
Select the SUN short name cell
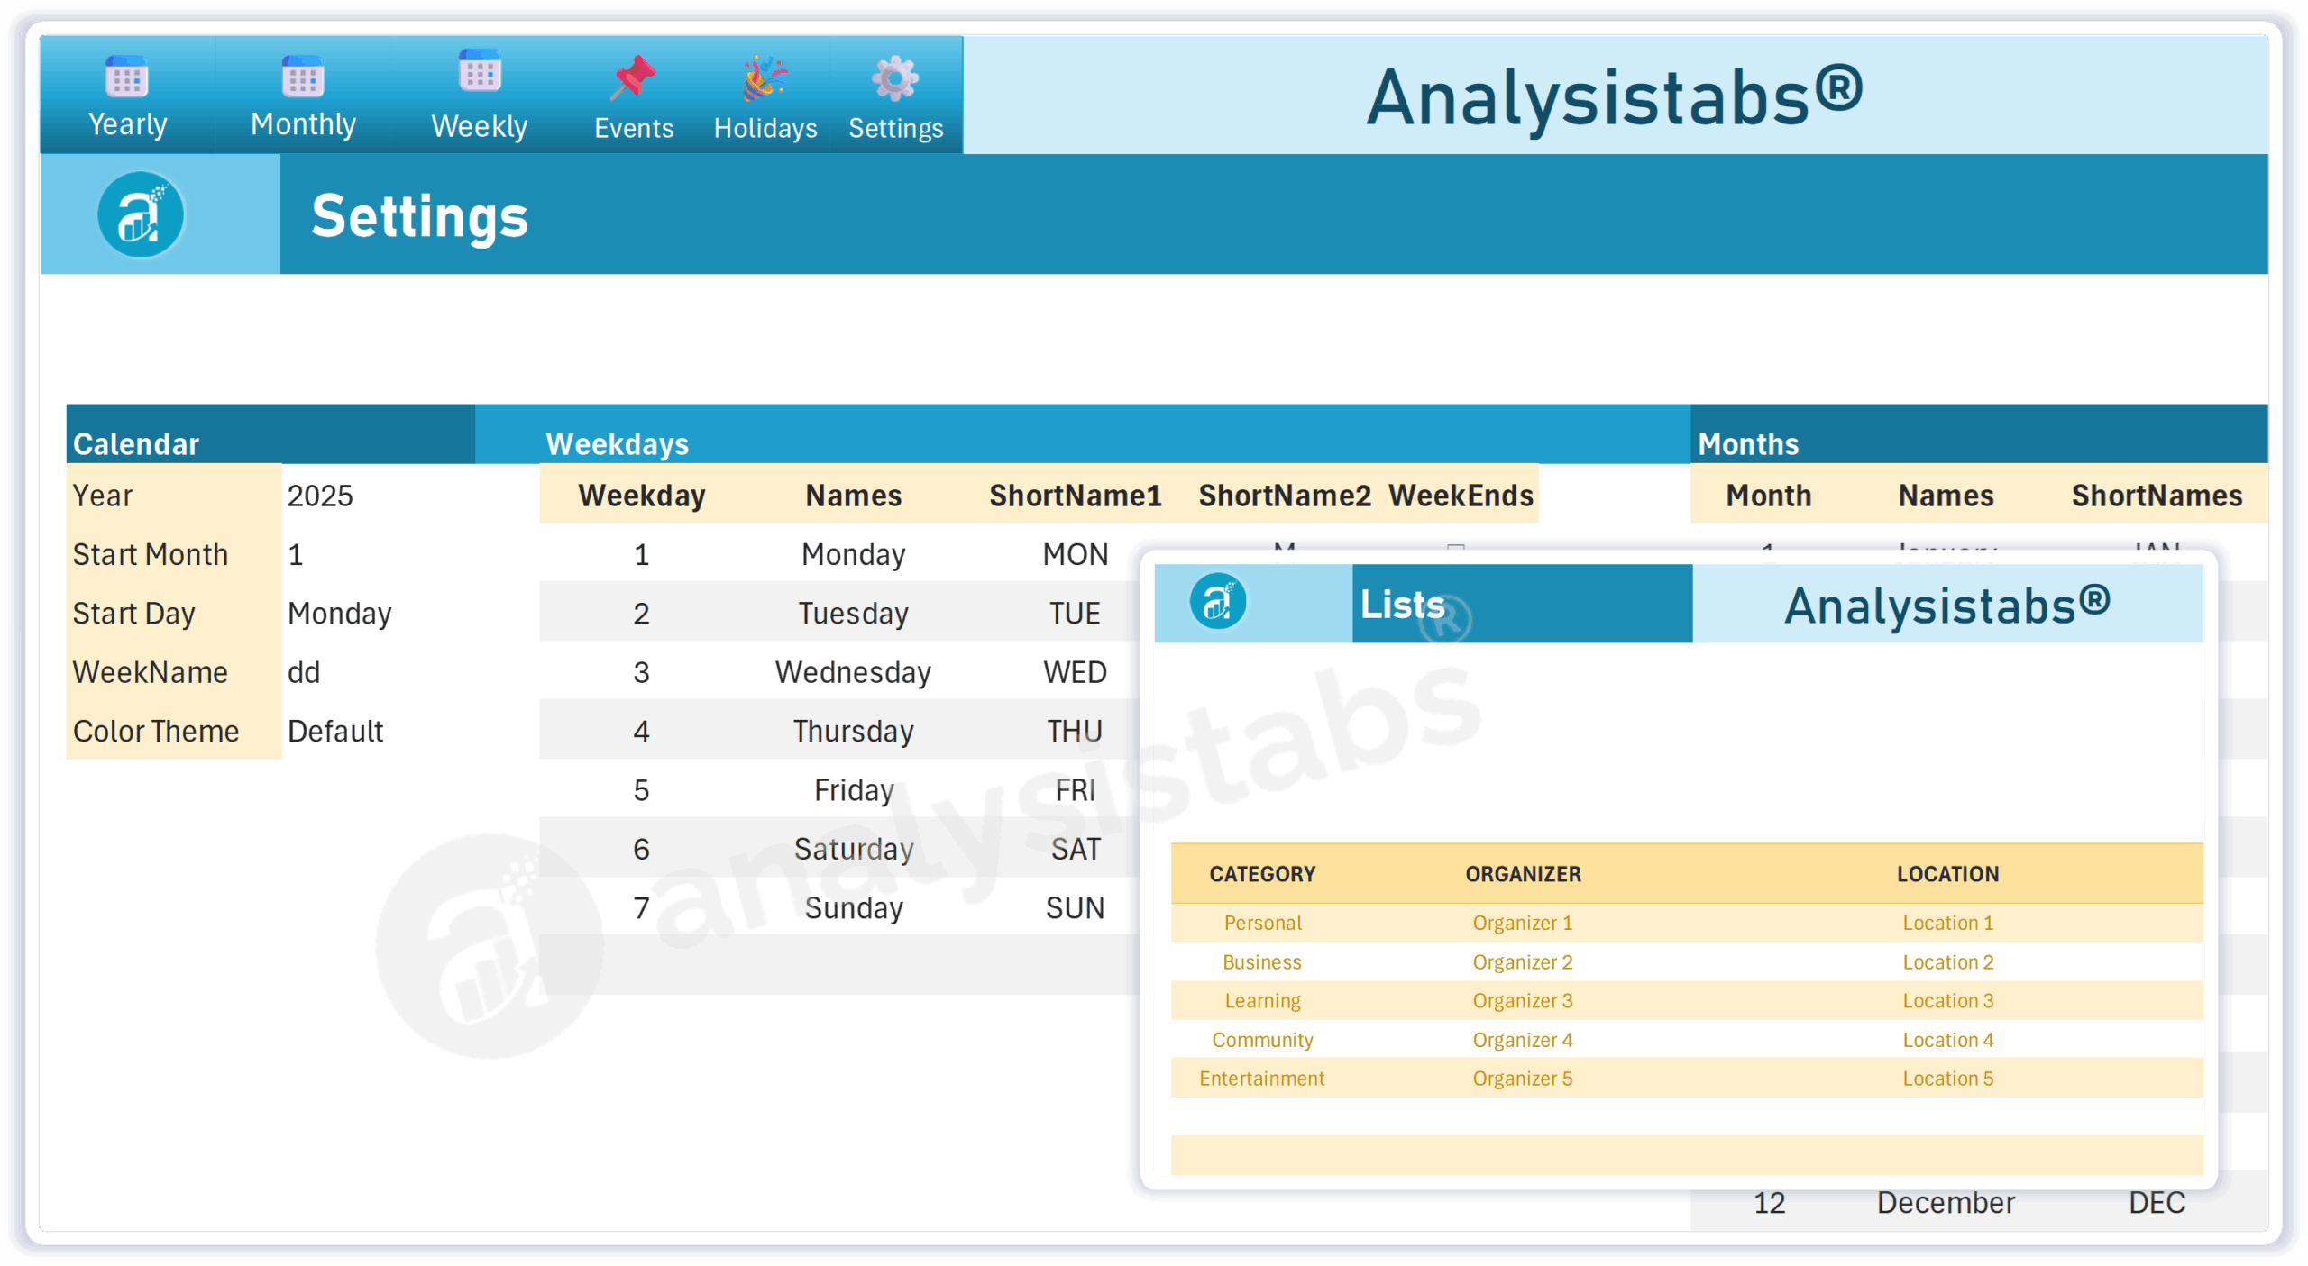point(1075,907)
